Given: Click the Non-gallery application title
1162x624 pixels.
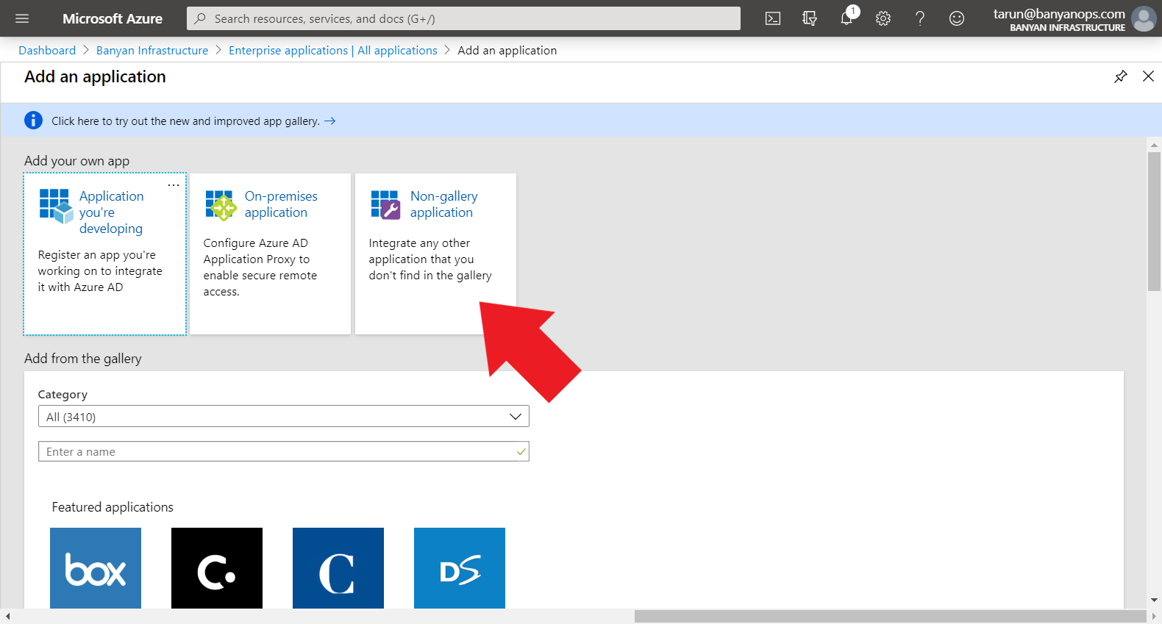Looking at the screenshot, I should pos(444,204).
